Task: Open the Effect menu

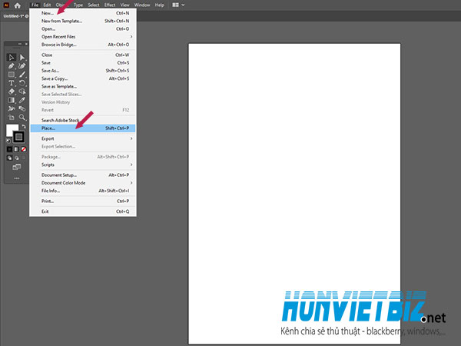Action: click(x=110, y=5)
